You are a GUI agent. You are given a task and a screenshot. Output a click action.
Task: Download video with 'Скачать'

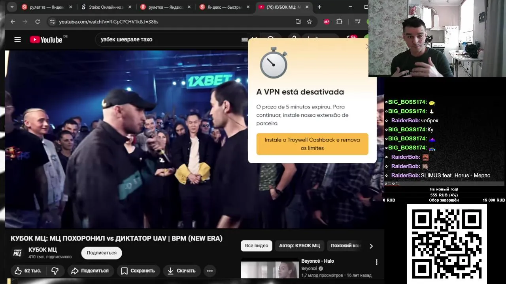182,271
